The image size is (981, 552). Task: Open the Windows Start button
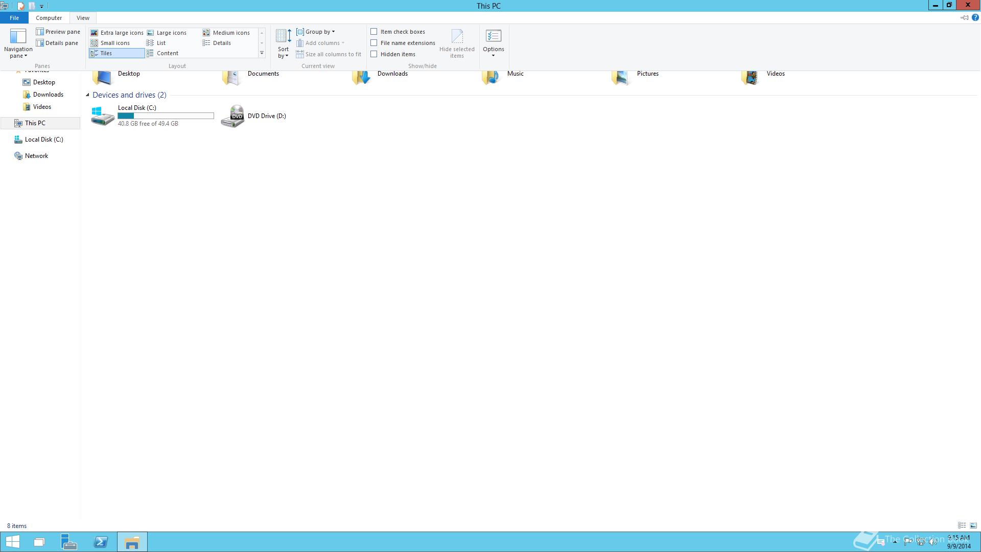click(x=12, y=542)
